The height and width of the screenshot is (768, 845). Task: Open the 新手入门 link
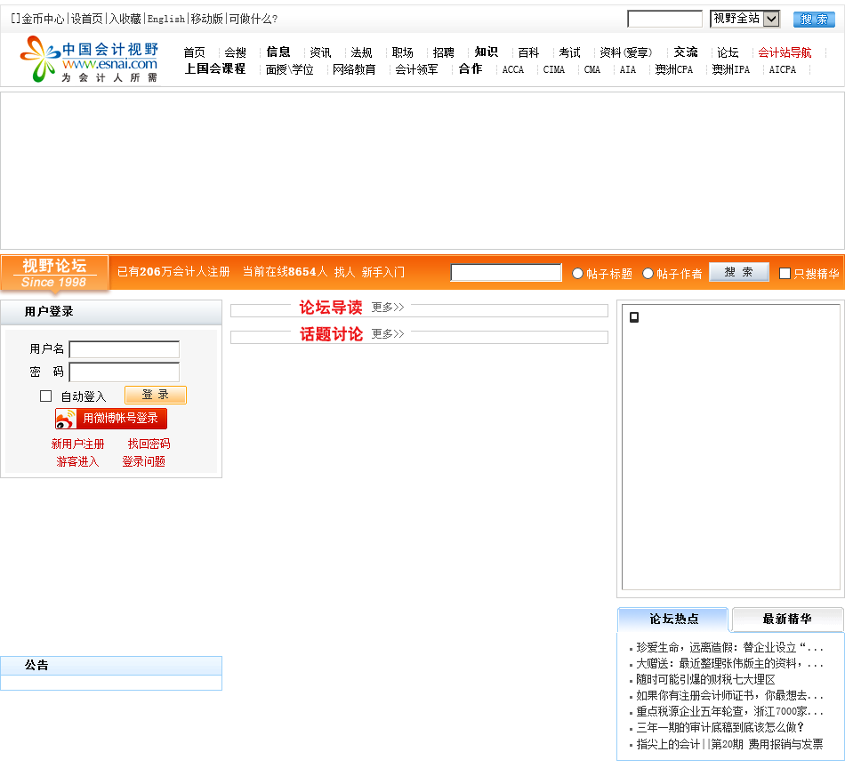pos(383,272)
